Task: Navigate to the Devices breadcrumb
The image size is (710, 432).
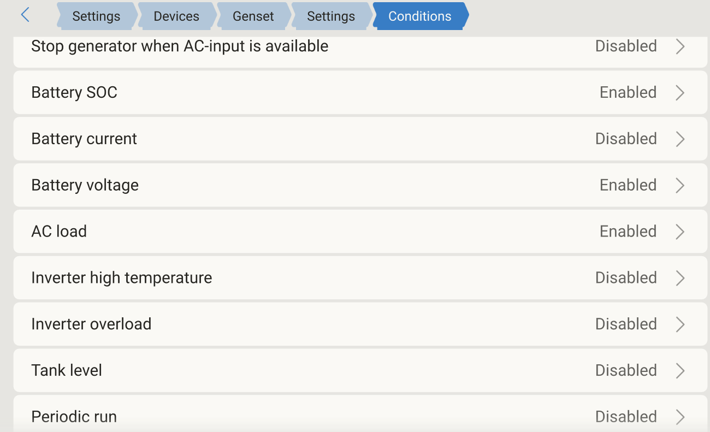Action: (176, 16)
